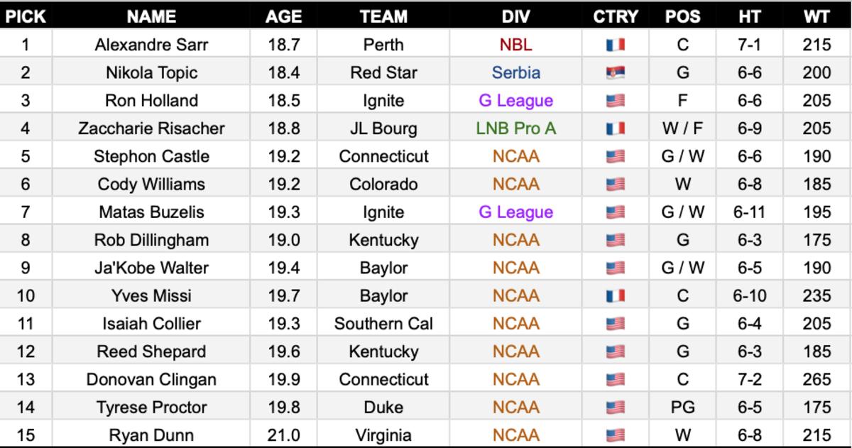Click the Serbian flag for Nikola Topic
The image size is (852, 448).
point(615,72)
